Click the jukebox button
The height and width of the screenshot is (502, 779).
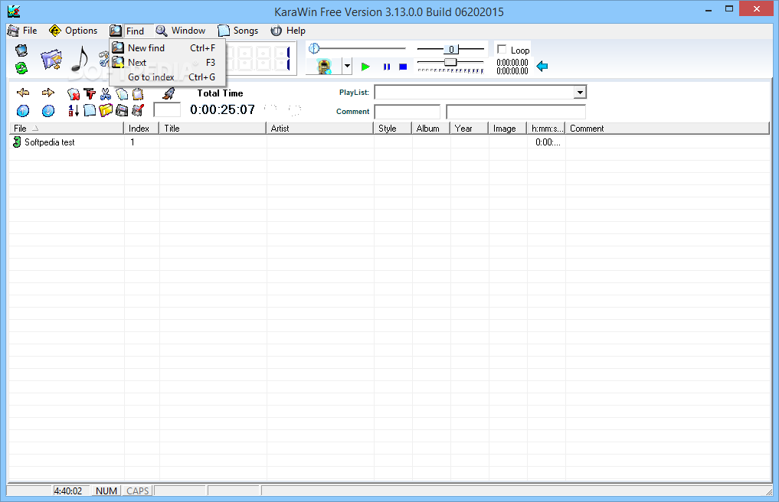(x=324, y=66)
